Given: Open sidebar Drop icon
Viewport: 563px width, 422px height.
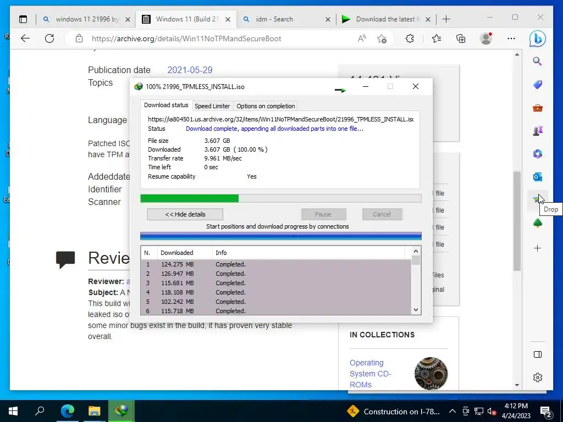Looking at the screenshot, I should [536, 199].
